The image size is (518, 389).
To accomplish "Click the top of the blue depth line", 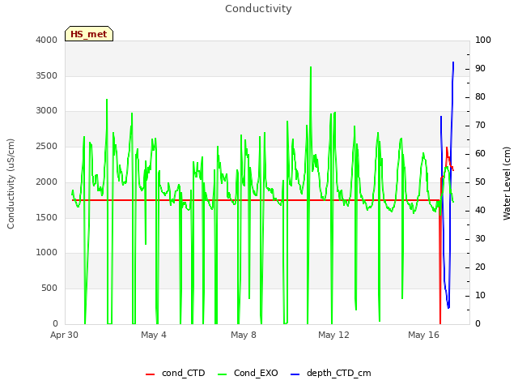I will pos(453,62).
